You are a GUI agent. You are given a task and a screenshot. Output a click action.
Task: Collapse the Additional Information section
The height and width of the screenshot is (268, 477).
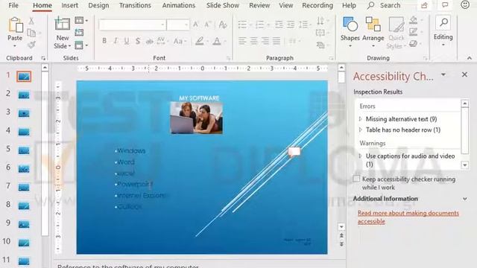coord(465,199)
